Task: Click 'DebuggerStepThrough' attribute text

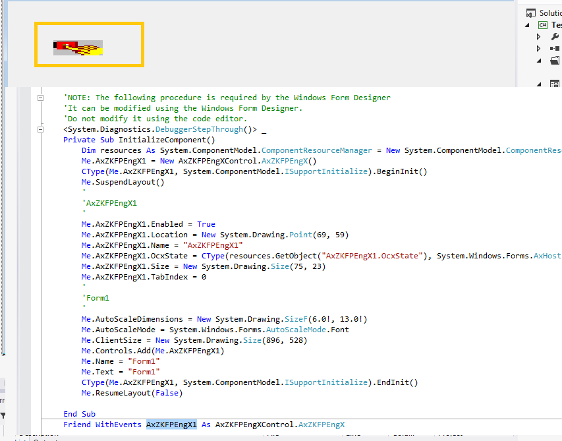Action: pyautogui.click(x=199, y=129)
